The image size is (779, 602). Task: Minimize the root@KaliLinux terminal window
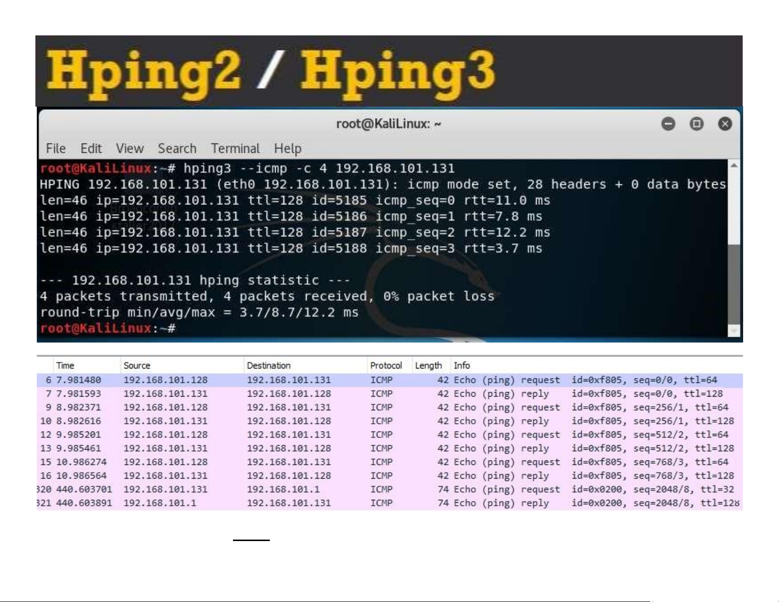(668, 123)
